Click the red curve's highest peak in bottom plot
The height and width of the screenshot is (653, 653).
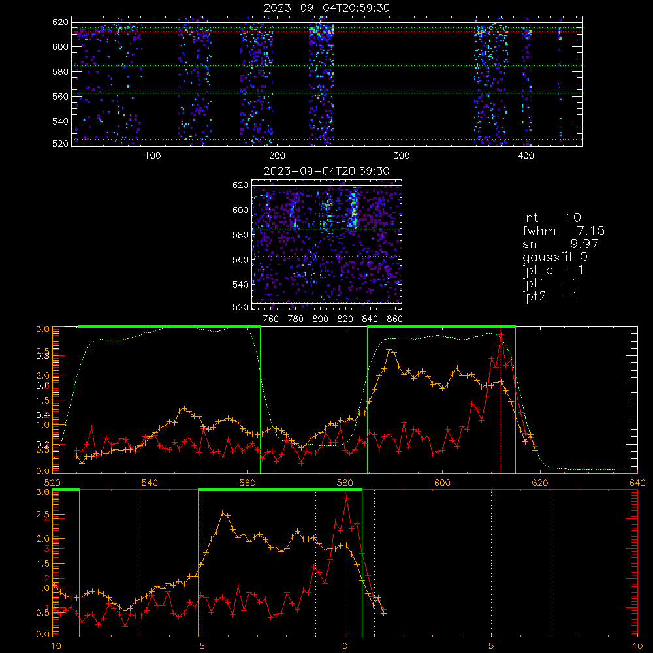point(346,497)
